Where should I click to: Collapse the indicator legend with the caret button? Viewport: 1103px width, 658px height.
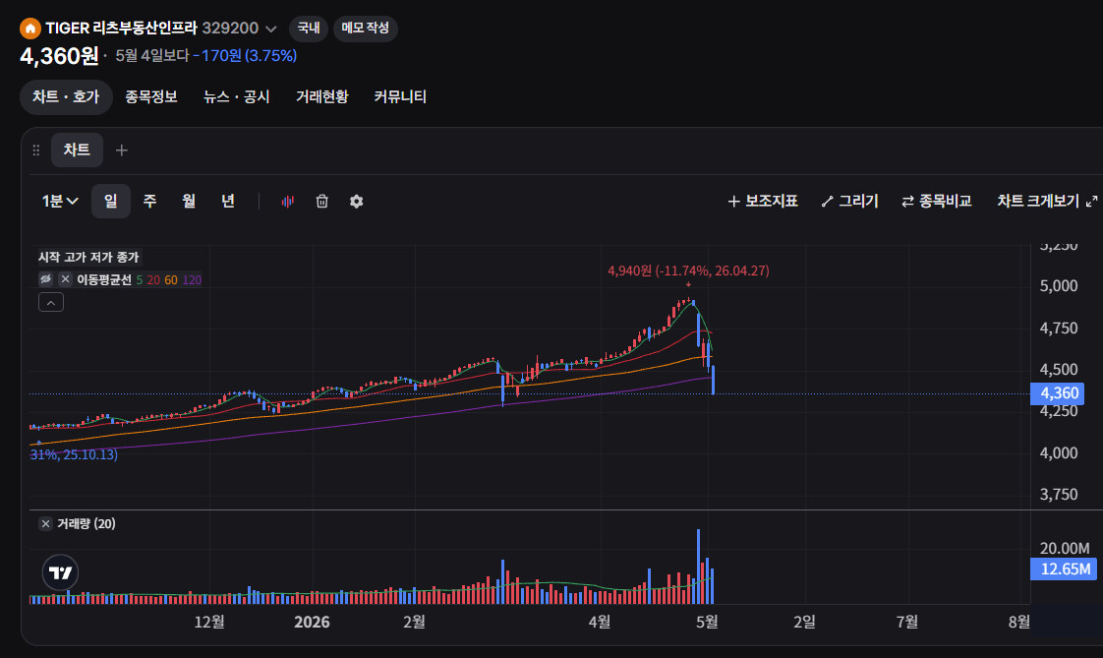tap(51, 302)
